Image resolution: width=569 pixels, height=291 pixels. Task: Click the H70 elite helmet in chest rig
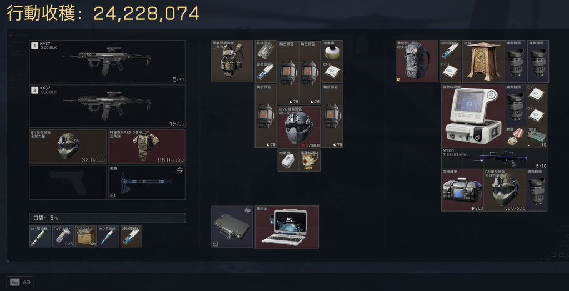click(299, 127)
